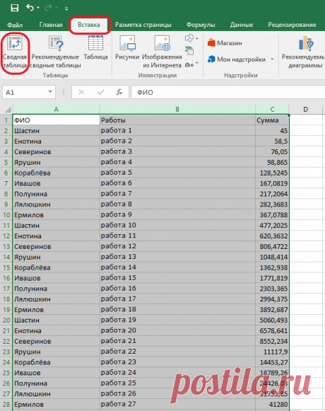Click the Северинов cell in row 4
This screenshot has width=325, height=411.
pos(56,152)
